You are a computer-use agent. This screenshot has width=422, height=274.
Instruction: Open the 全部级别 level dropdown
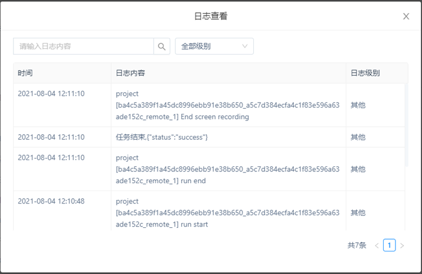pyautogui.click(x=214, y=46)
